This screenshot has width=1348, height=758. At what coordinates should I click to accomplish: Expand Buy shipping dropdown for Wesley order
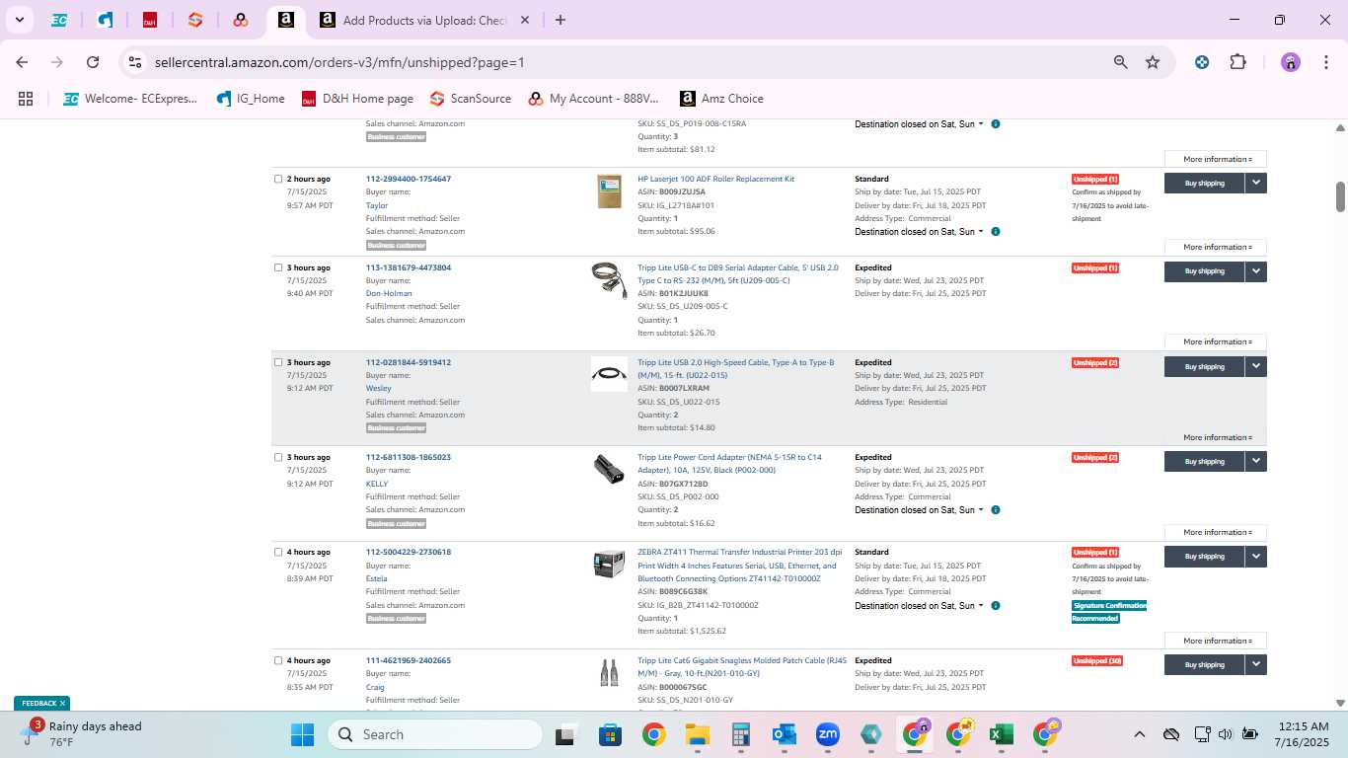click(1255, 366)
